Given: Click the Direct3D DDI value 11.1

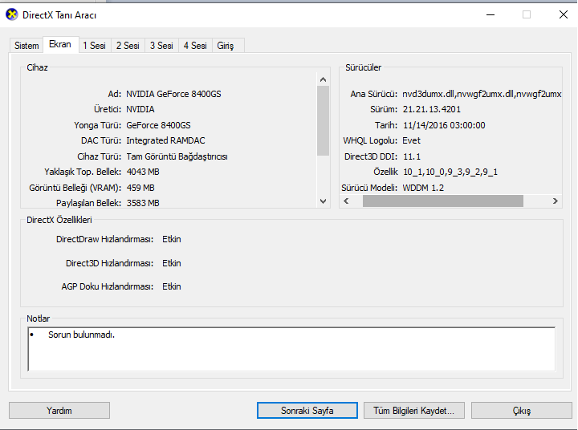Looking at the screenshot, I should pos(412,156).
